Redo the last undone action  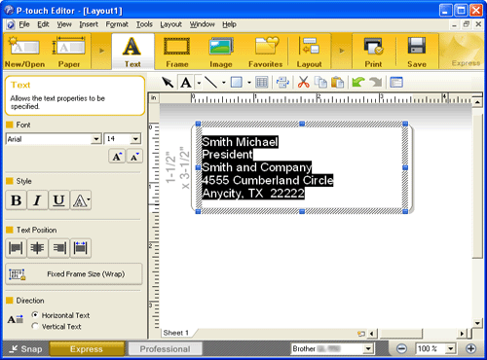point(376,83)
